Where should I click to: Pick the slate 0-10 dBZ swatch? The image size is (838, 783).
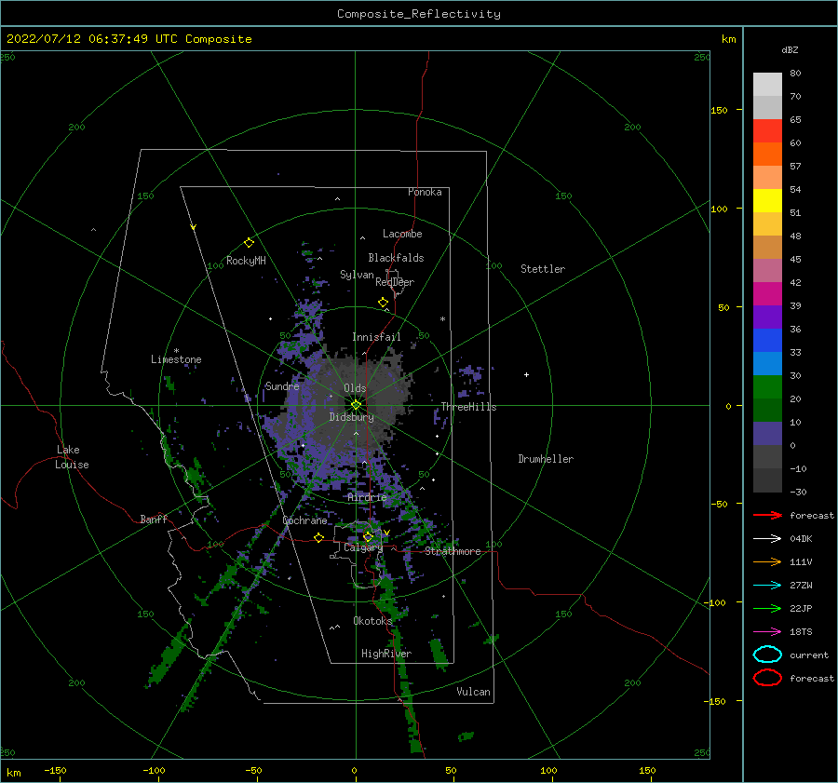point(767,434)
